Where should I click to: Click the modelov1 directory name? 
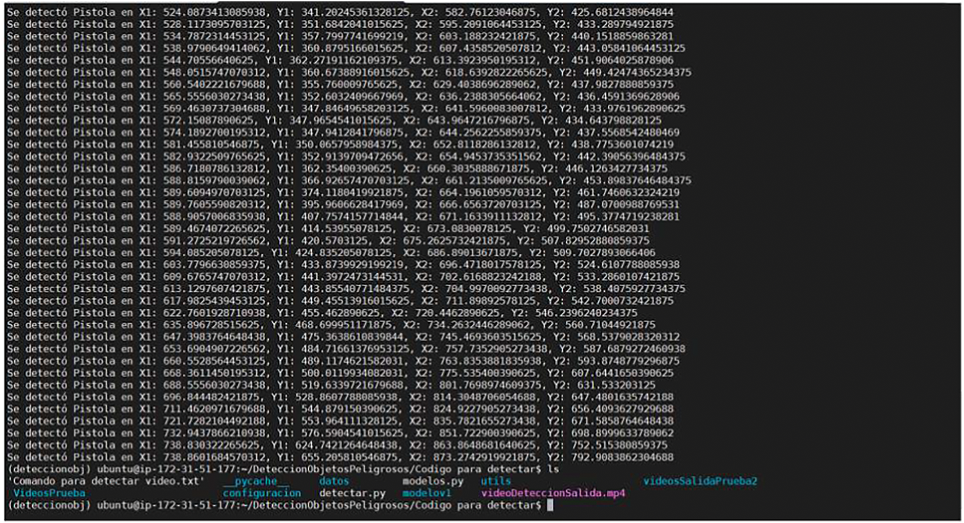(x=426, y=493)
